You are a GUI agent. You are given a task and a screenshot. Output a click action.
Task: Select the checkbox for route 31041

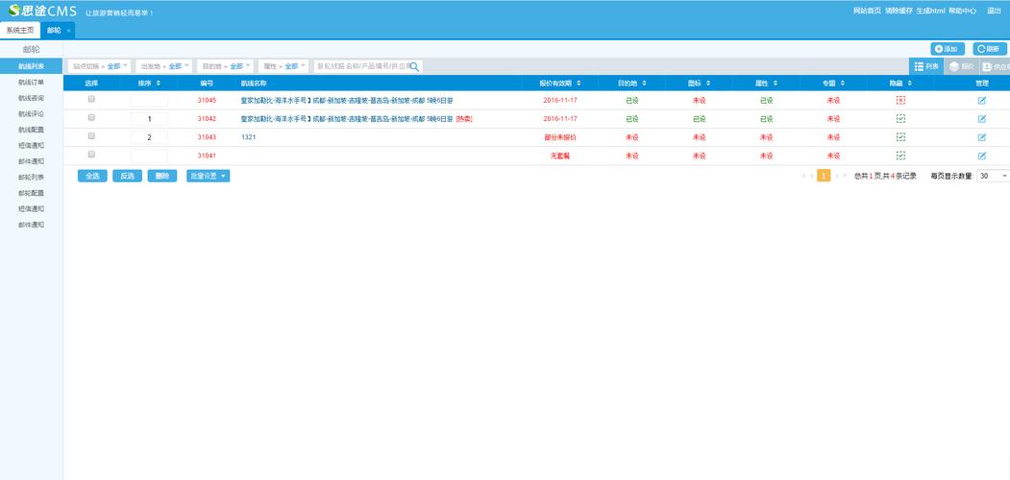pyautogui.click(x=91, y=154)
